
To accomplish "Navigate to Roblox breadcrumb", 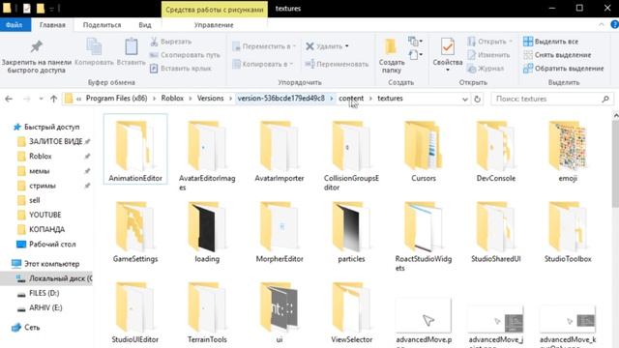I will (172, 99).
